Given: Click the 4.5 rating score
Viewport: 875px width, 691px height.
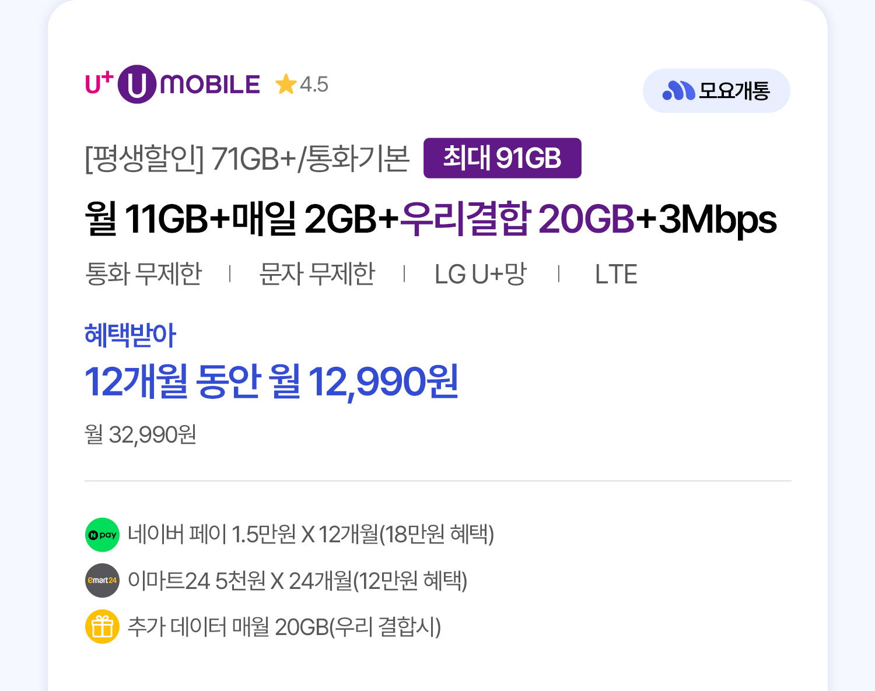Looking at the screenshot, I should [314, 85].
